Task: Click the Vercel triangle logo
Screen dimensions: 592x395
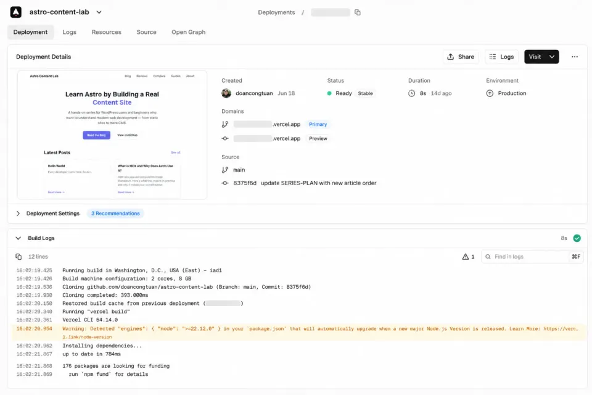Action: pos(15,12)
